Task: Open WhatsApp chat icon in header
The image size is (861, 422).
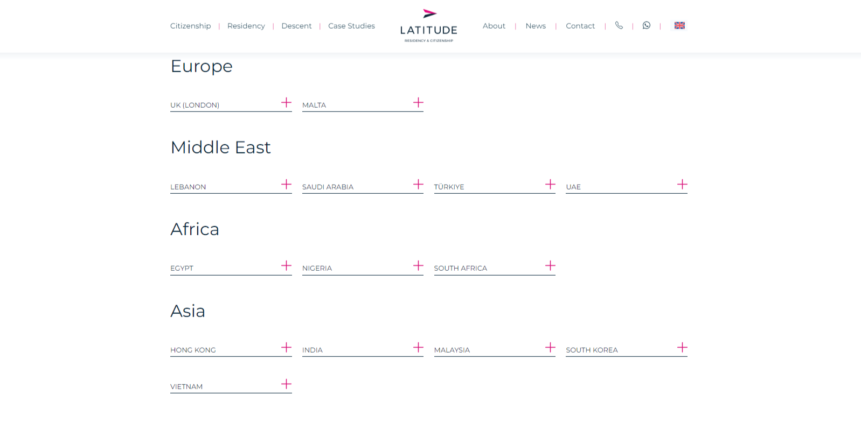Action: click(x=647, y=25)
